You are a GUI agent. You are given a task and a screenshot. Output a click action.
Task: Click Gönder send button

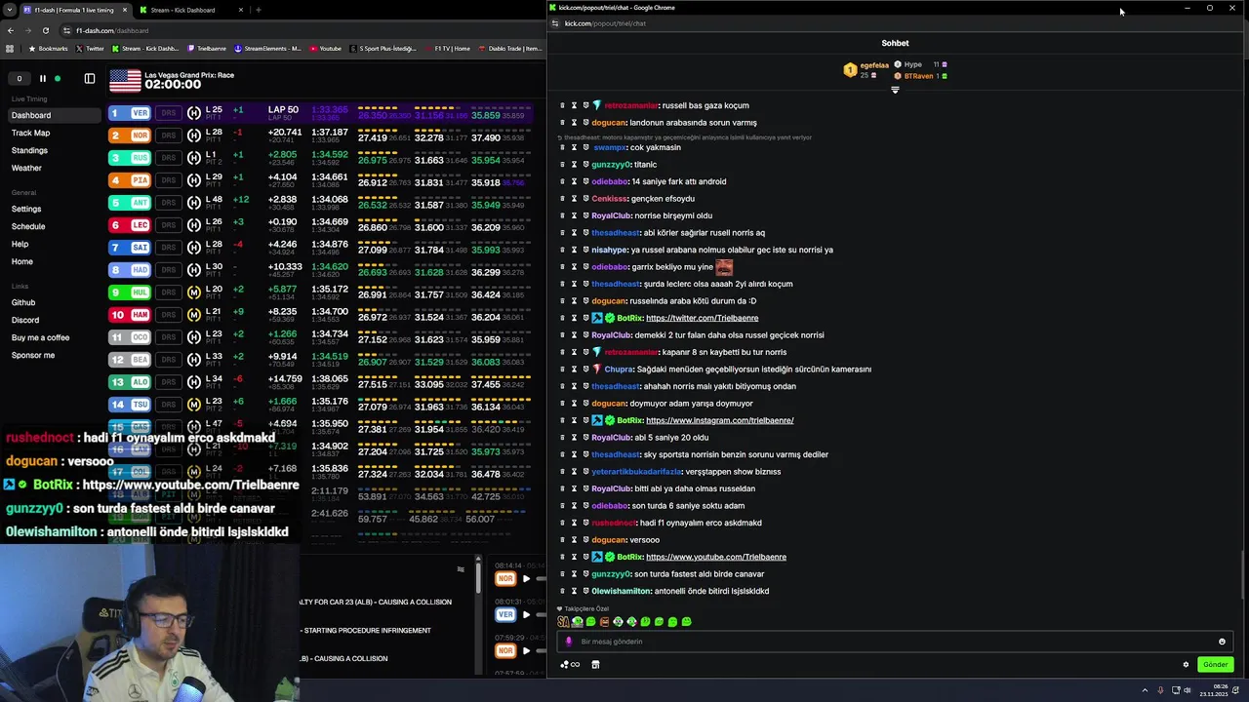pyautogui.click(x=1215, y=664)
